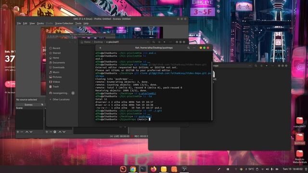The width and height of the screenshot is (308, 173).
Task: Open OBS Studio from the dock
Action: 184,169
